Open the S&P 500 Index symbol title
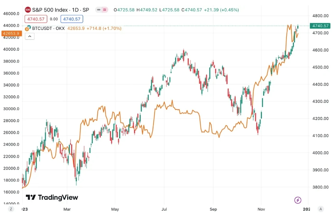 click(60, 10)
